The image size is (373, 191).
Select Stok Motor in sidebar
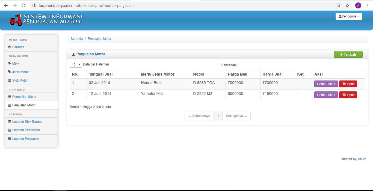[x=20, y=80]
